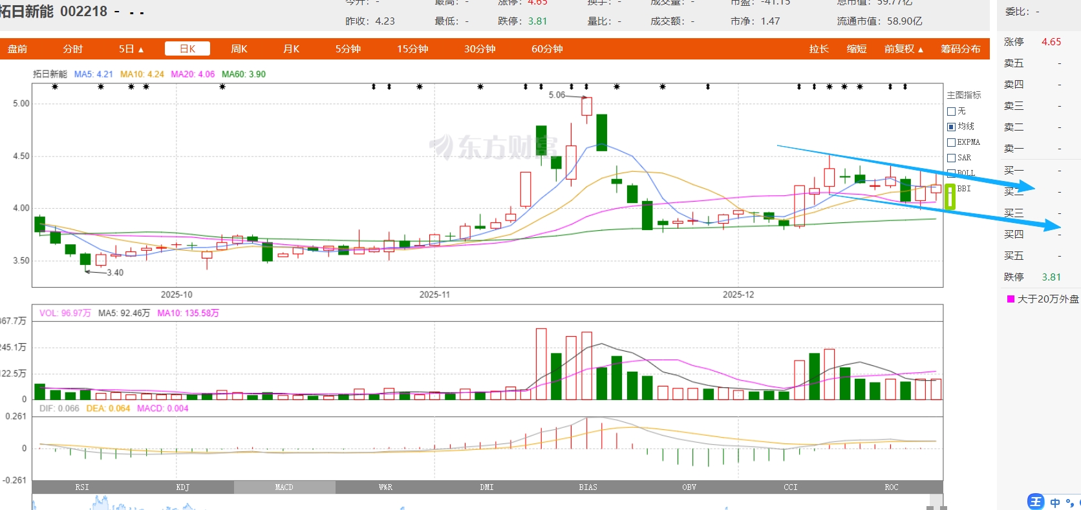Click the DEA: 0.064 value

coord(108,409)
